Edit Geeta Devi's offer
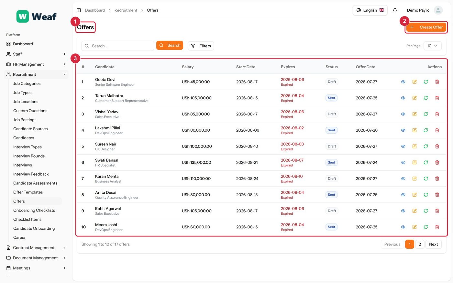453x283 pixels. (414, 82)
